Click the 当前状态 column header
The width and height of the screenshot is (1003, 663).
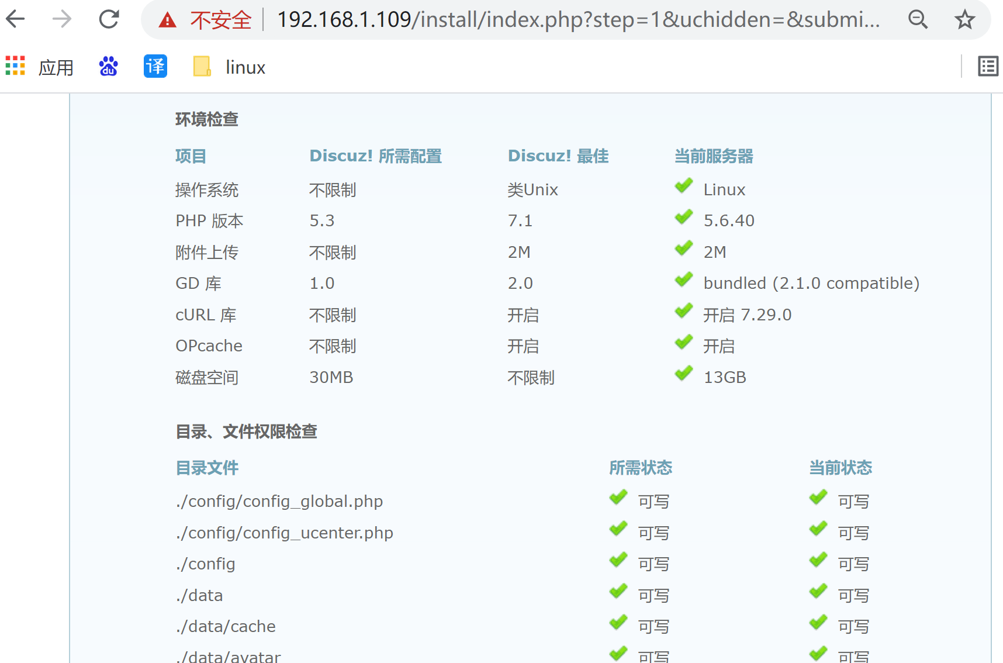pos(841,468)
